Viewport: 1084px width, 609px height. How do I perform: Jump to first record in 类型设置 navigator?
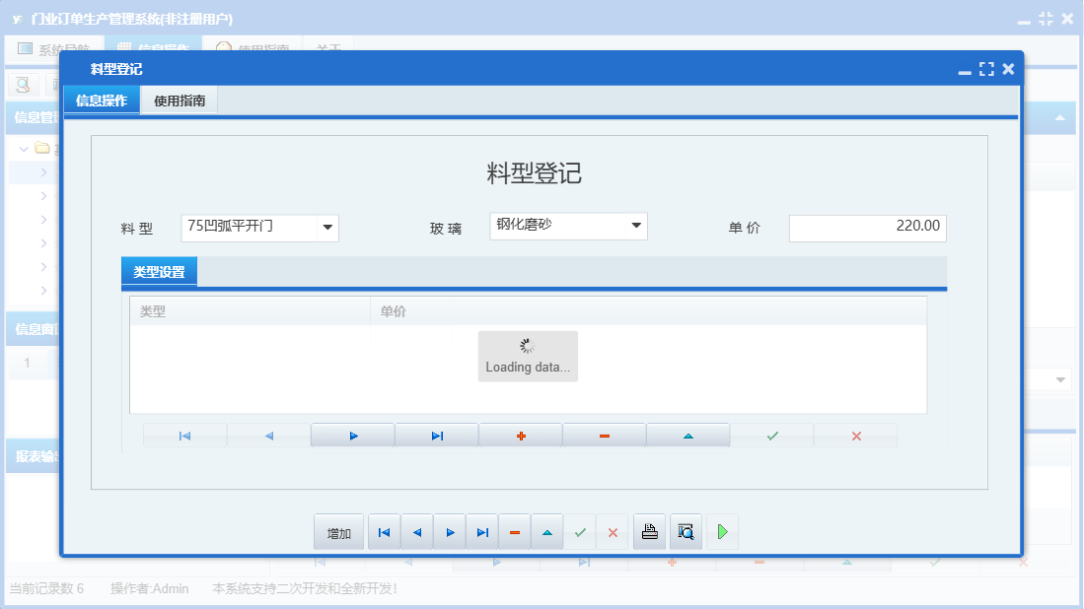coord(184,434)
